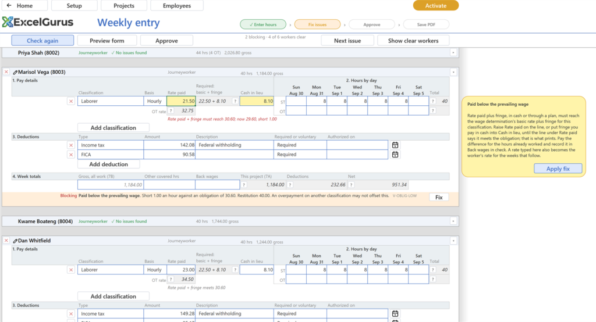Delete Dan Whitfield's Income tax deduction 149.28
The height and width of the screenshot is (322, 596).
tap(70, 314)
